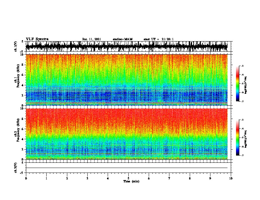
Task: Click the "-3" tick on ch.2 colorbar
Action: tap(242, 120)
